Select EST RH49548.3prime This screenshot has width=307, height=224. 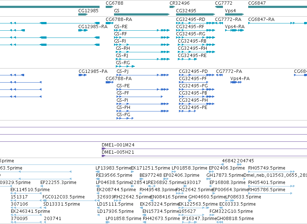pos(158,190)
